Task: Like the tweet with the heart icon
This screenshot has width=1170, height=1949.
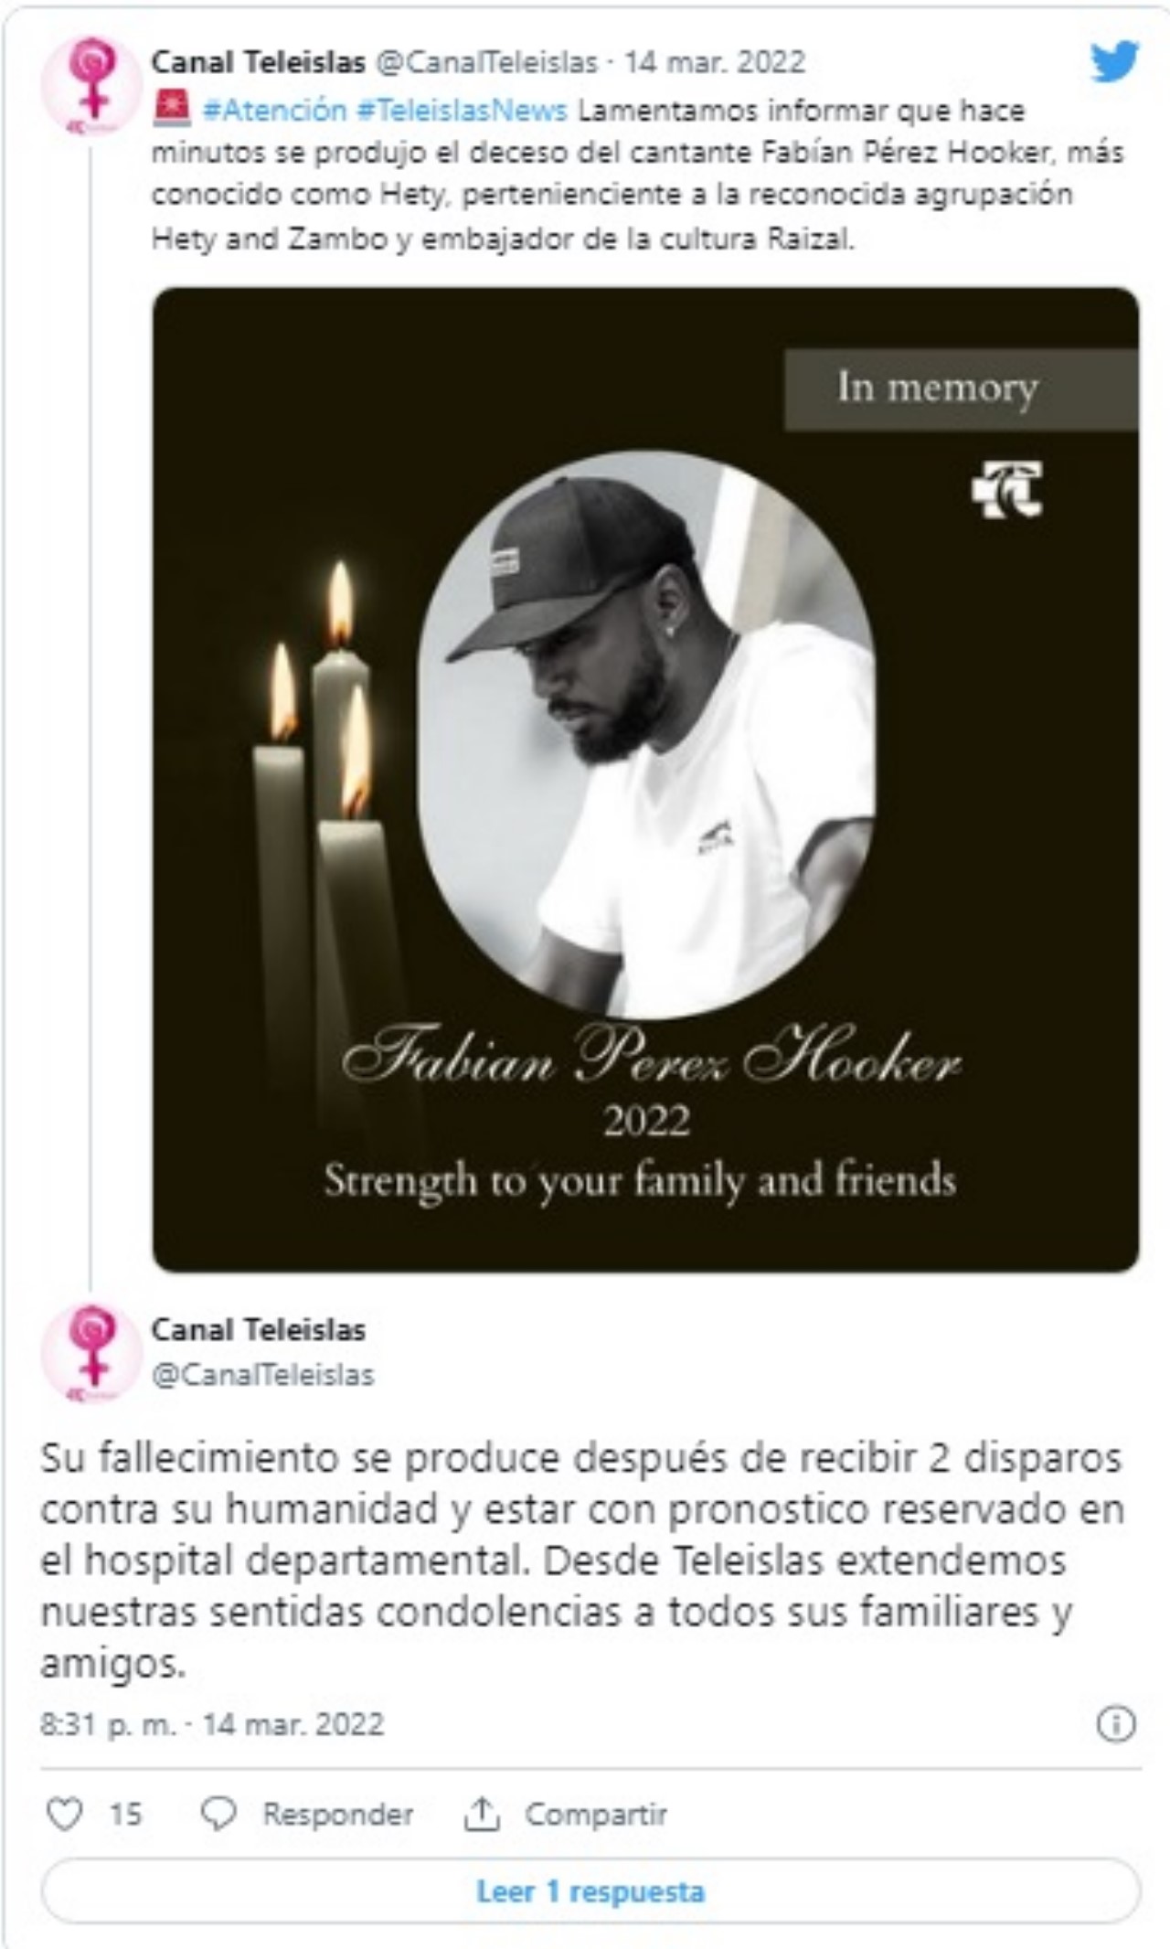Action: pyautogui.click(x=64, y=1814)
